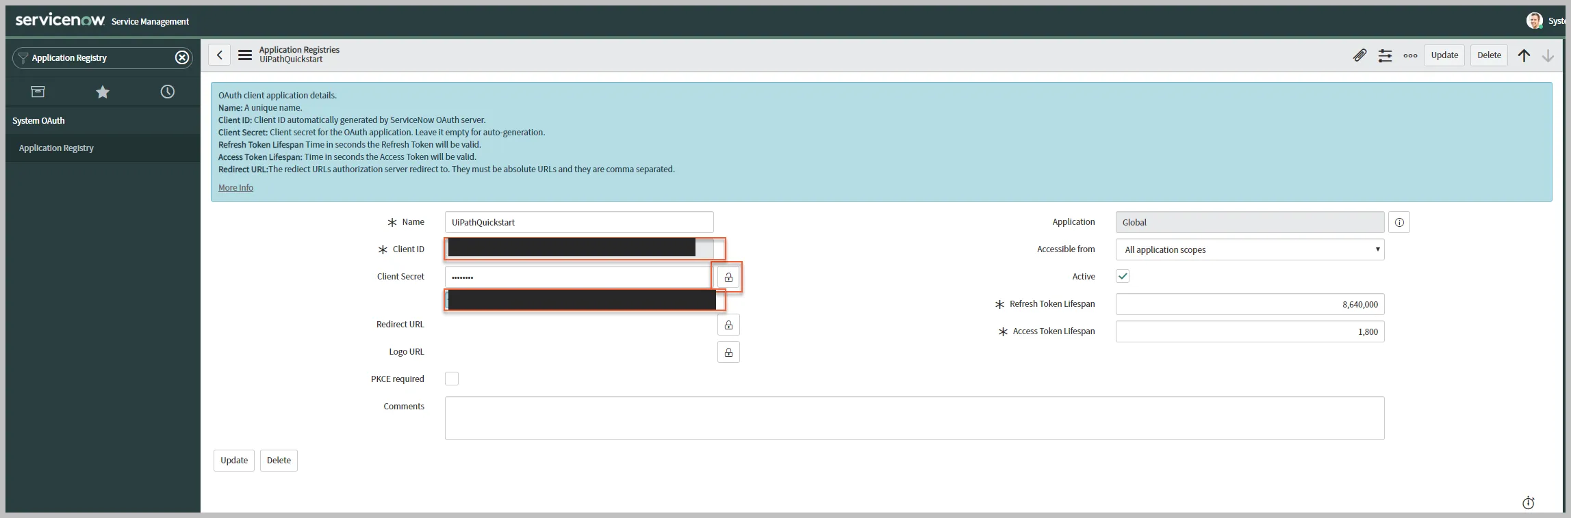The image size is (1571, 518).
Task: Open Manage Attachments paperclip icon
Action: pos(1359,55)
